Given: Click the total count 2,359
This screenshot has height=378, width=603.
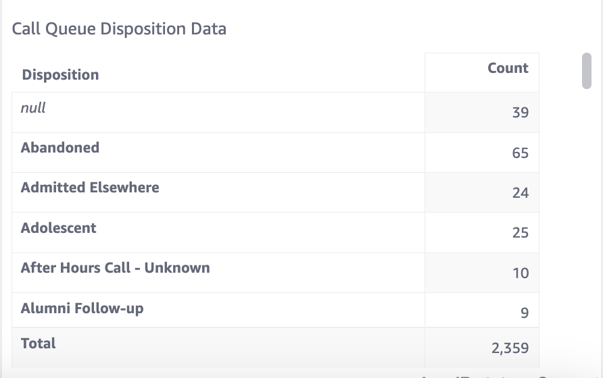Looking at the screenshot, I should (x=510, y=348).
